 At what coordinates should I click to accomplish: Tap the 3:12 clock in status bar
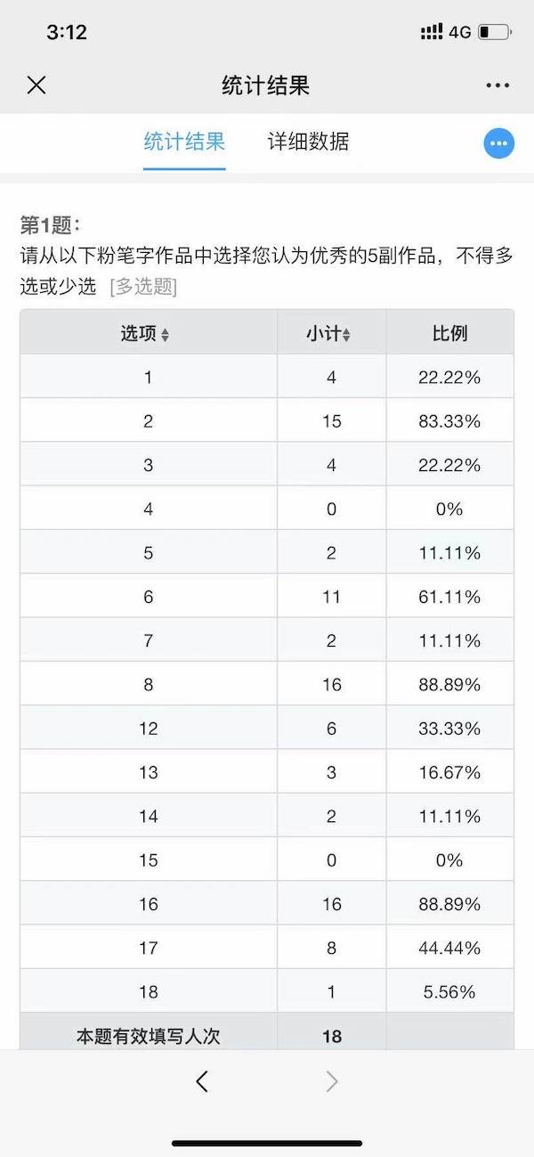tap(67, 32)
